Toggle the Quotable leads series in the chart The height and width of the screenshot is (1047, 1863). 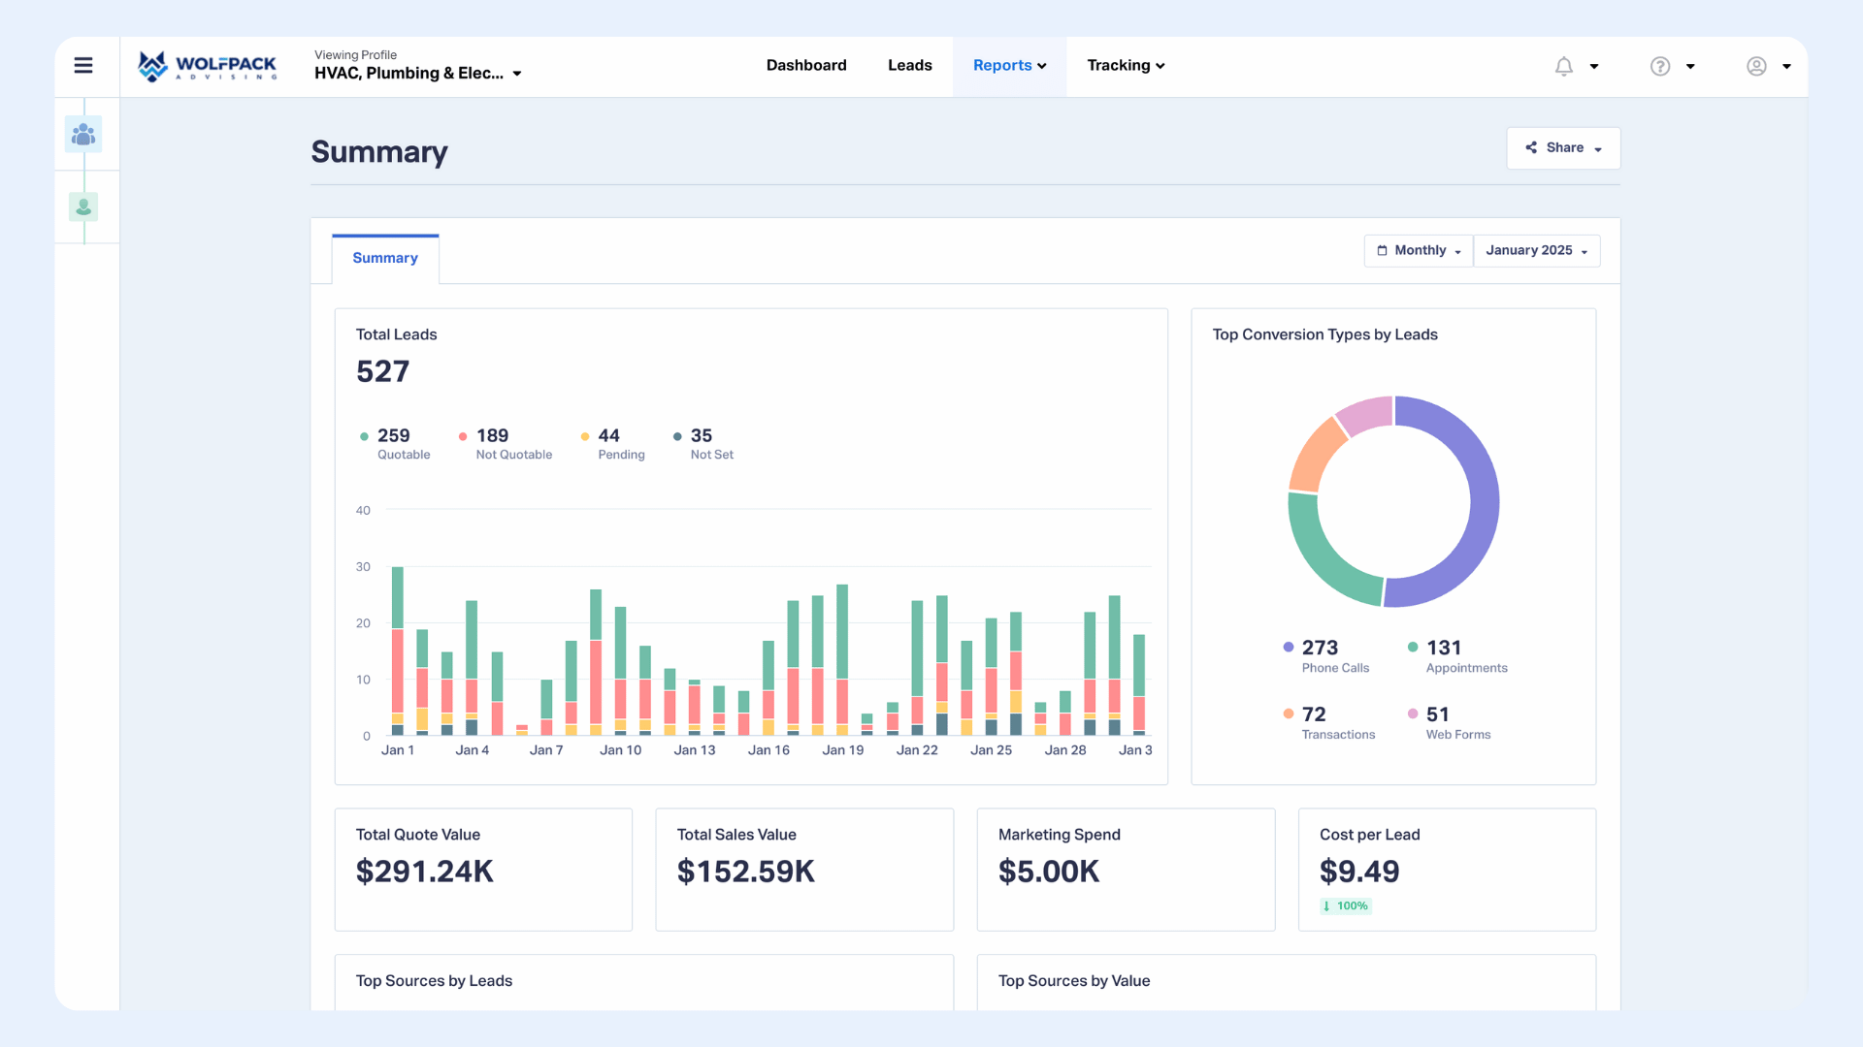tap(393, 442)
